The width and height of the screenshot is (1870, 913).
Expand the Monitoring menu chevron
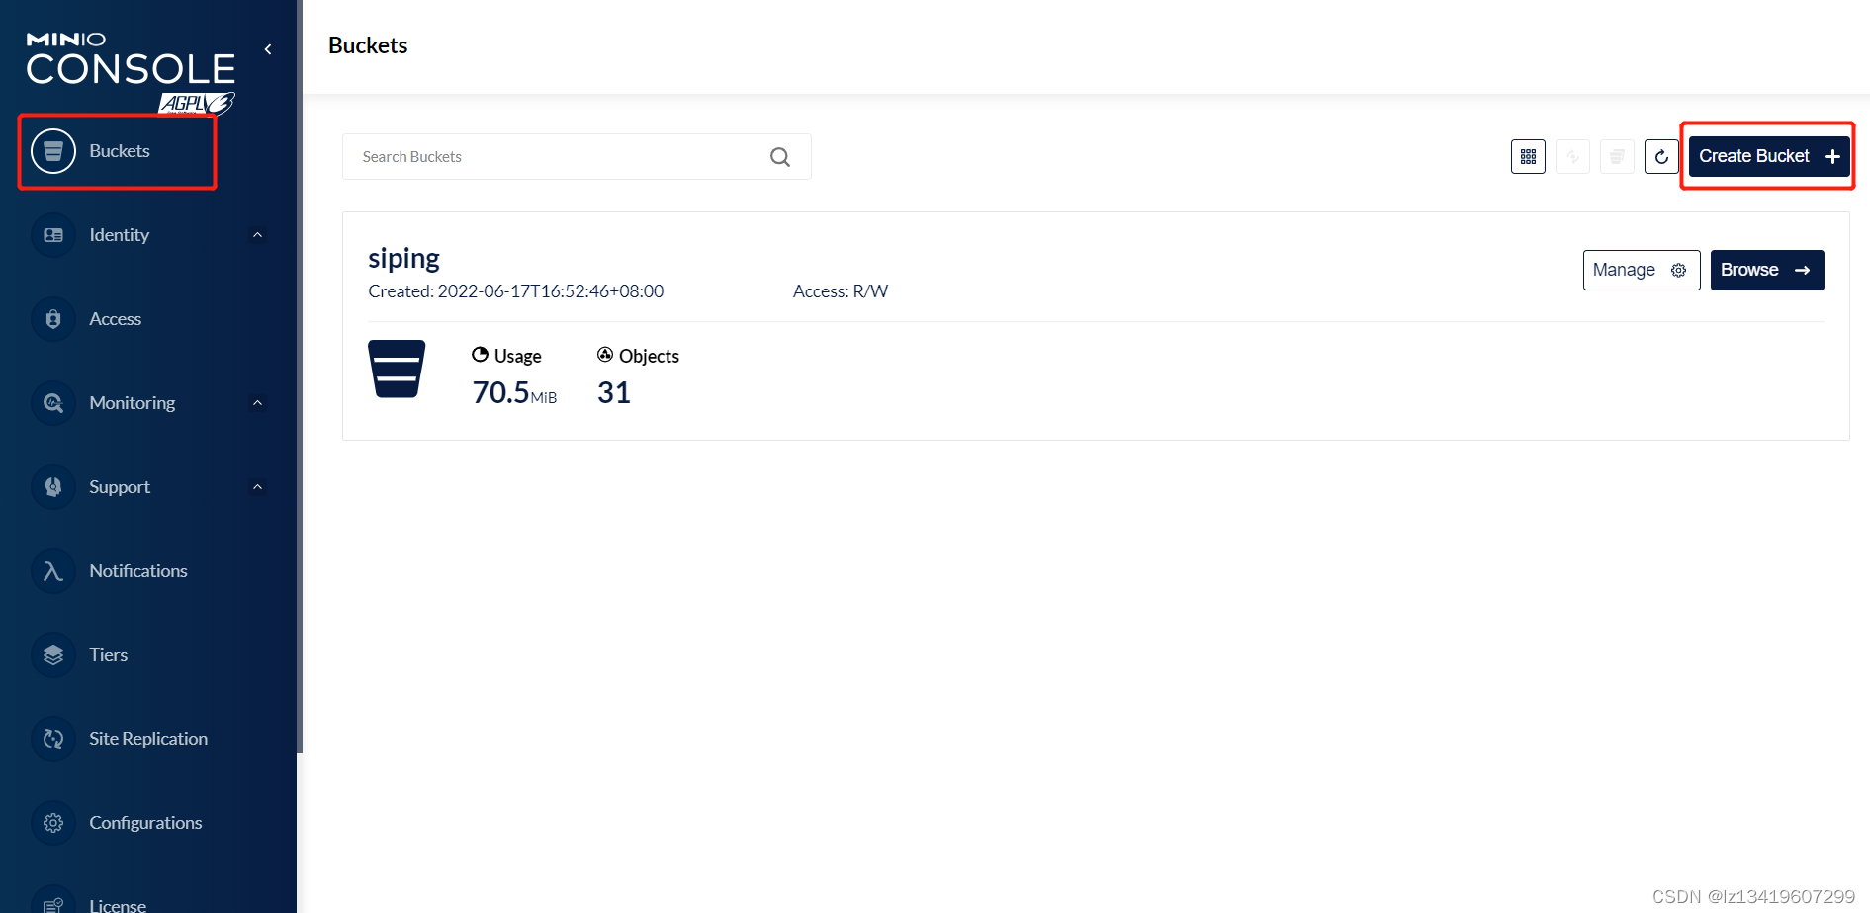[257, 403]
